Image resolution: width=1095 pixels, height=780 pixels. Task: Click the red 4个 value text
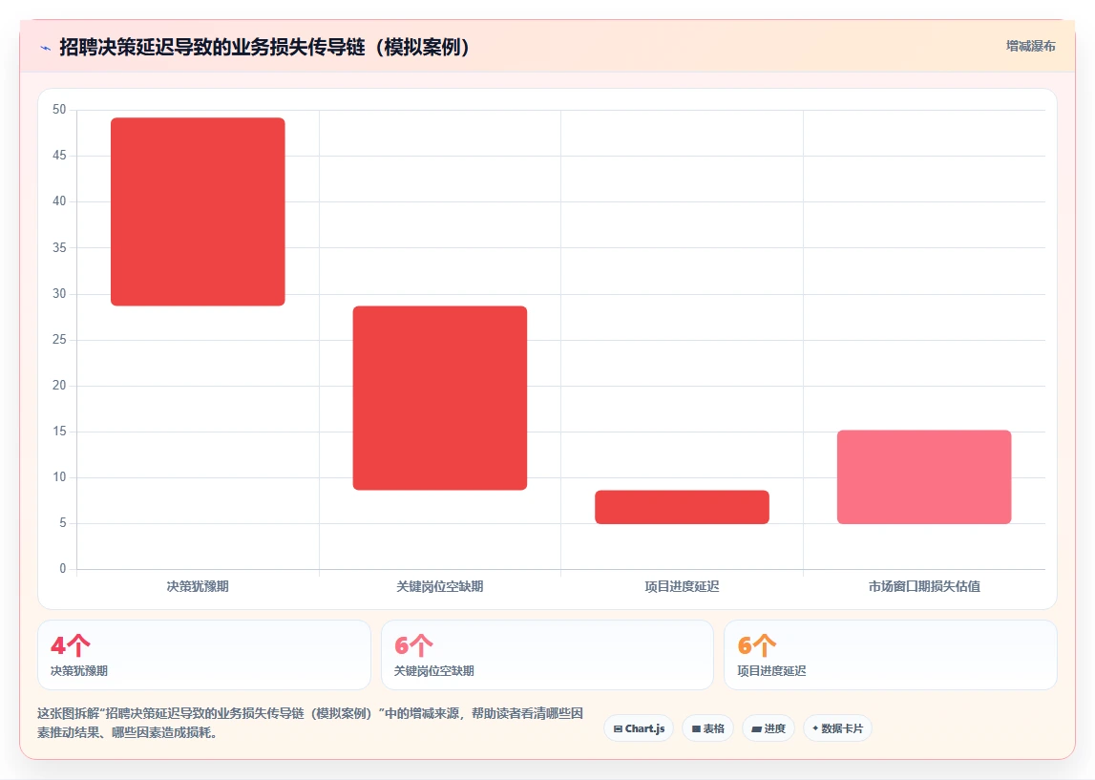click(71, 645)
